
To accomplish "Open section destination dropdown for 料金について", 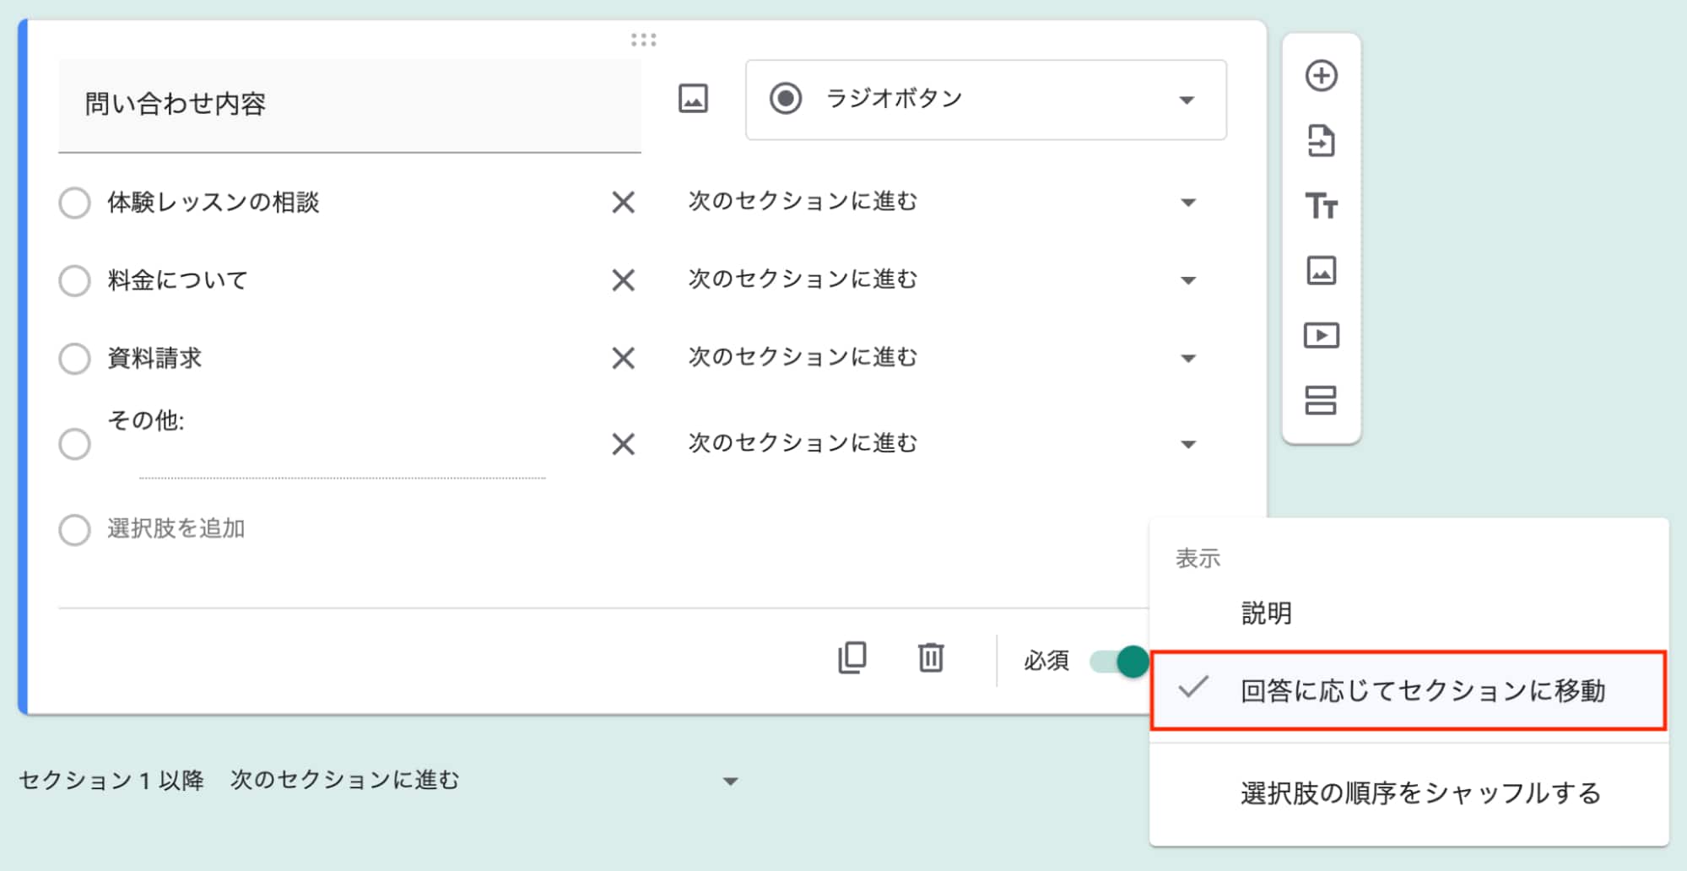I will [944, 279].
